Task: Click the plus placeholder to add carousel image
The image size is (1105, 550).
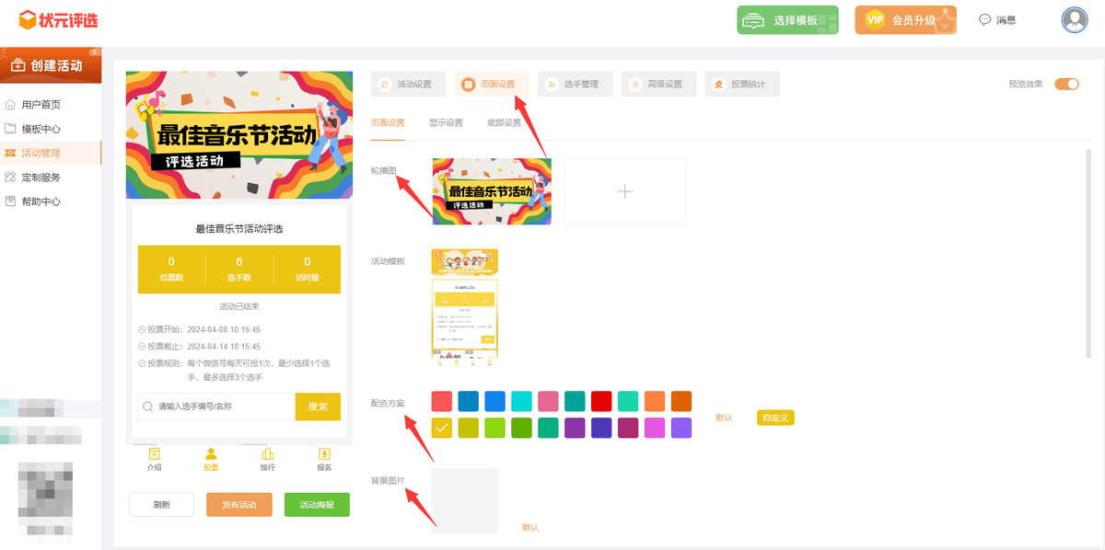Action: click(625, 191)
